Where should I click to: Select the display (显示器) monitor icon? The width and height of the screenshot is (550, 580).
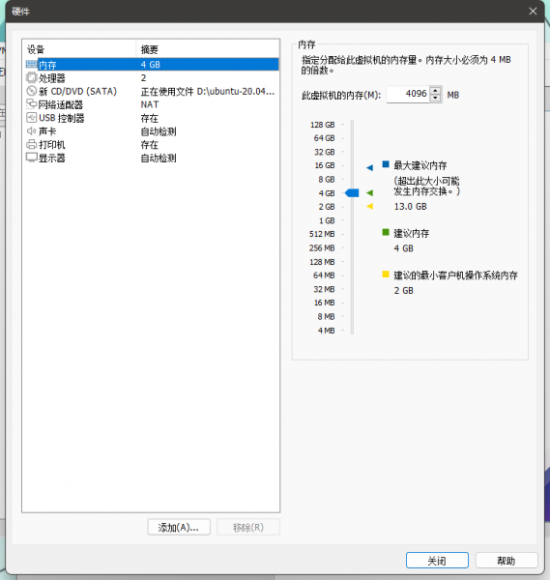[32, 158]
